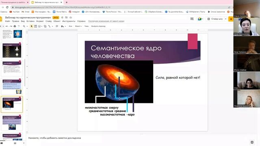Click the Print icon in the toolbar
Screen dimensions: 260x146
point(15,26)
